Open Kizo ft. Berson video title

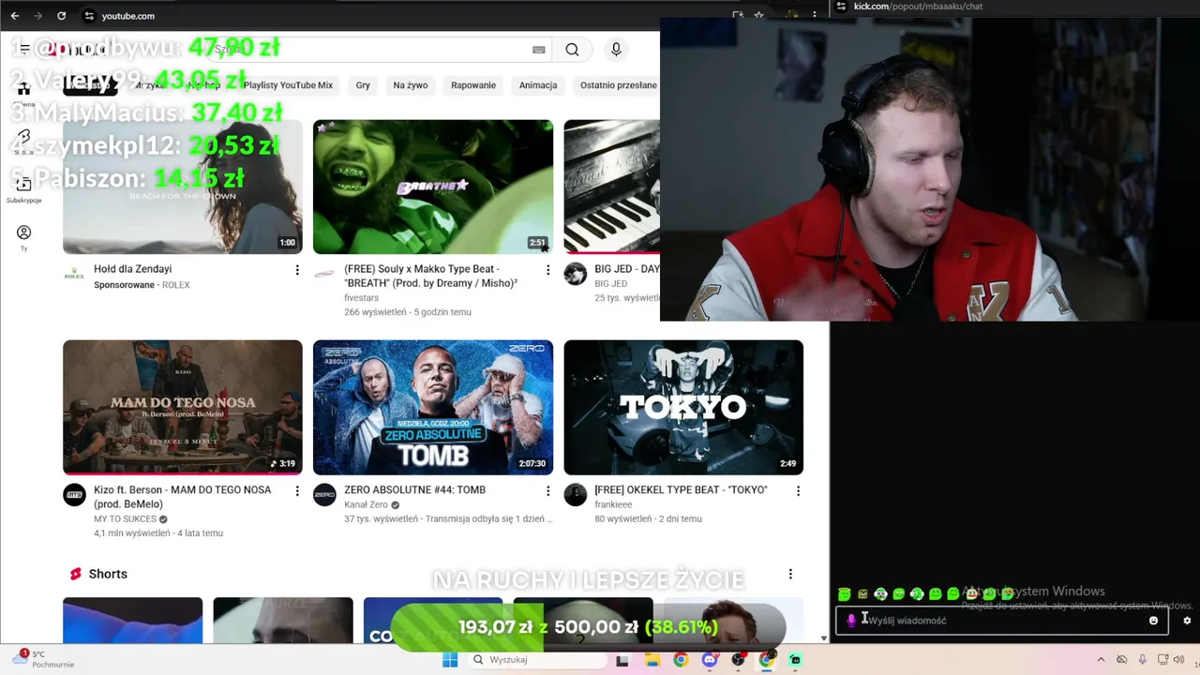click(182, 497)
